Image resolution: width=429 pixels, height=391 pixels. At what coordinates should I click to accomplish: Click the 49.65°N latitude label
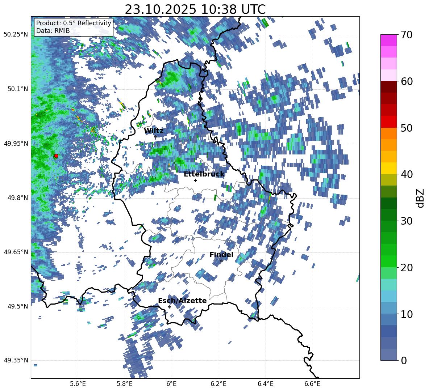point(16,252)
